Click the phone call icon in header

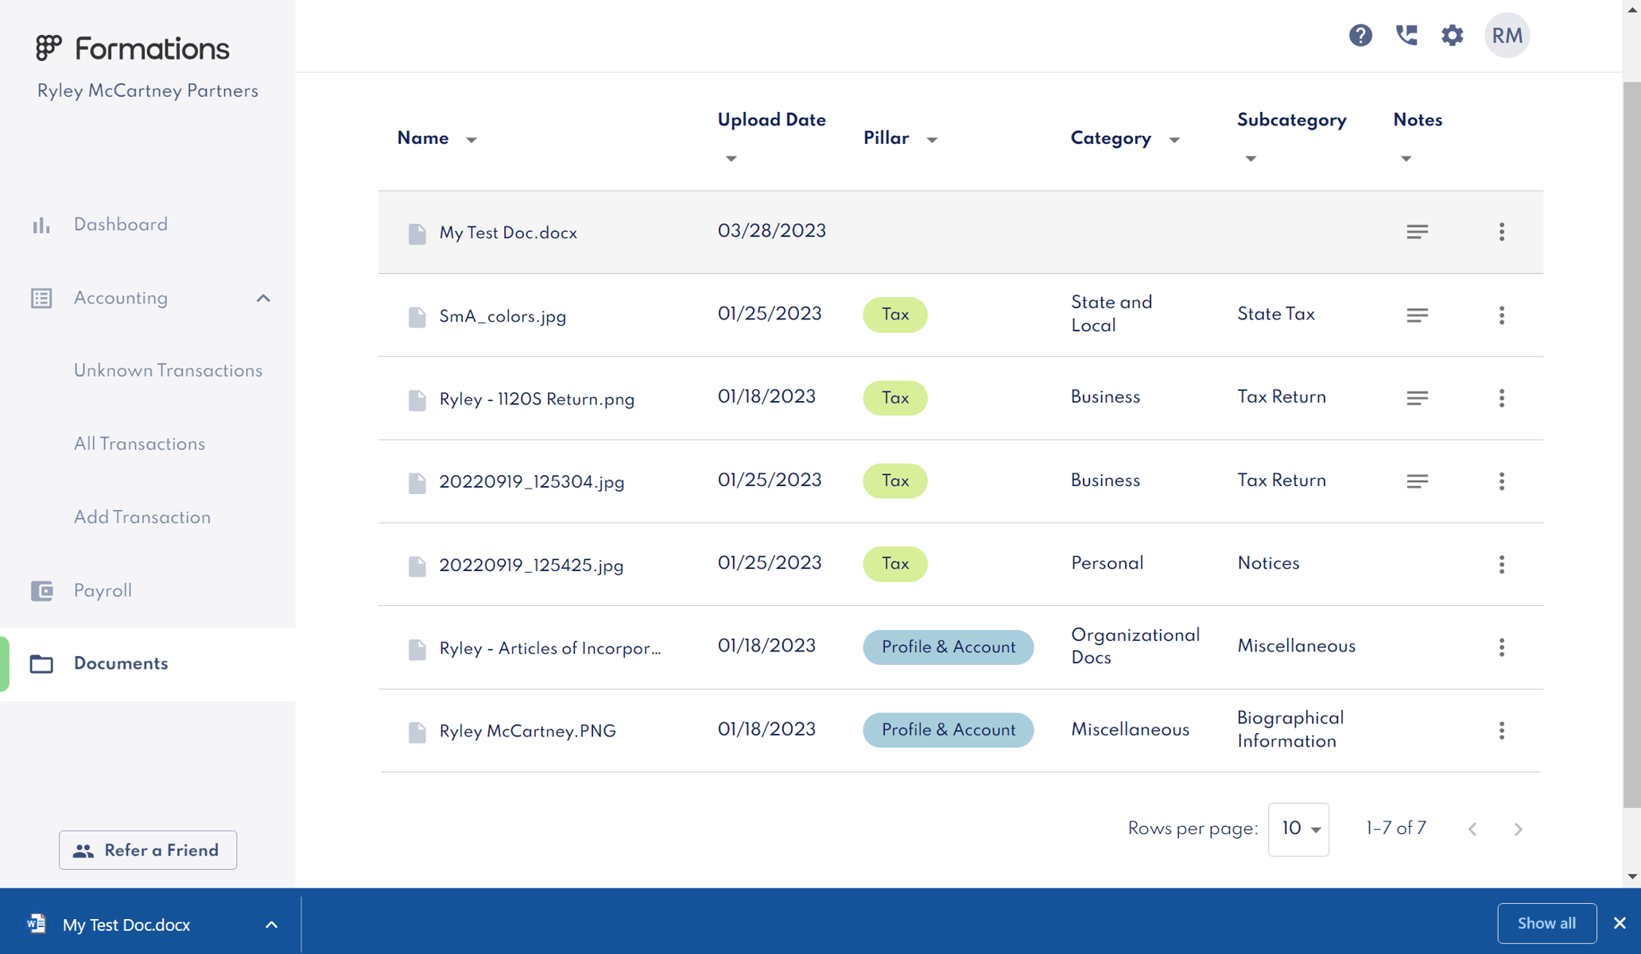pyautogui.click(x=1406, y=36)
